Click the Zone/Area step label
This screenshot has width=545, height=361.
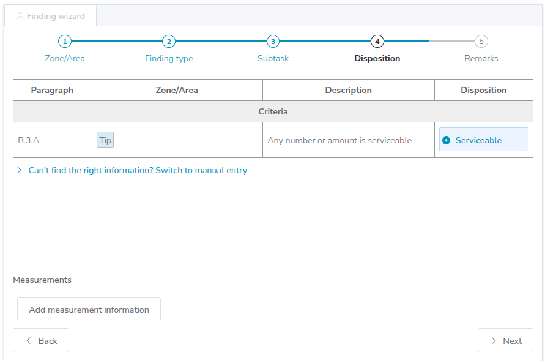(x=65, y=59)
